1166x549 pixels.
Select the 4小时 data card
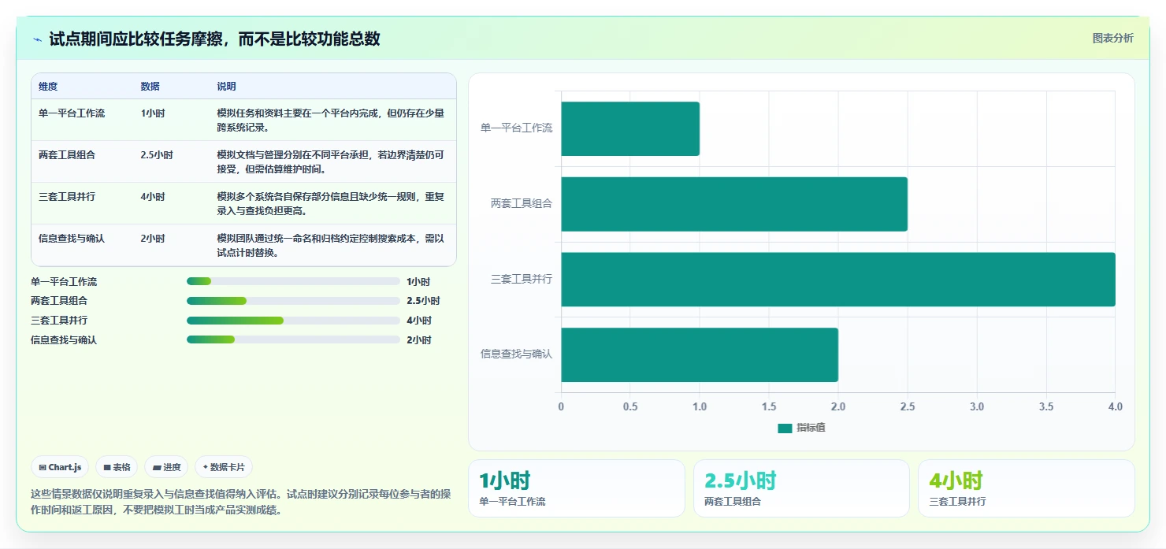(x=1027, y=488)
